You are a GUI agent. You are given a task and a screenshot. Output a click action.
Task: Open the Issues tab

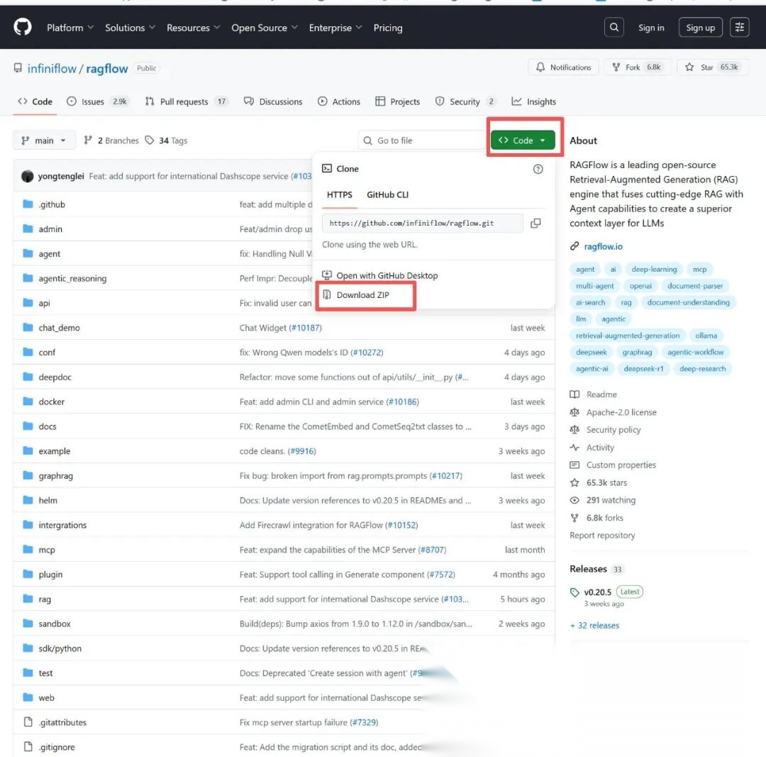[97, 101]
